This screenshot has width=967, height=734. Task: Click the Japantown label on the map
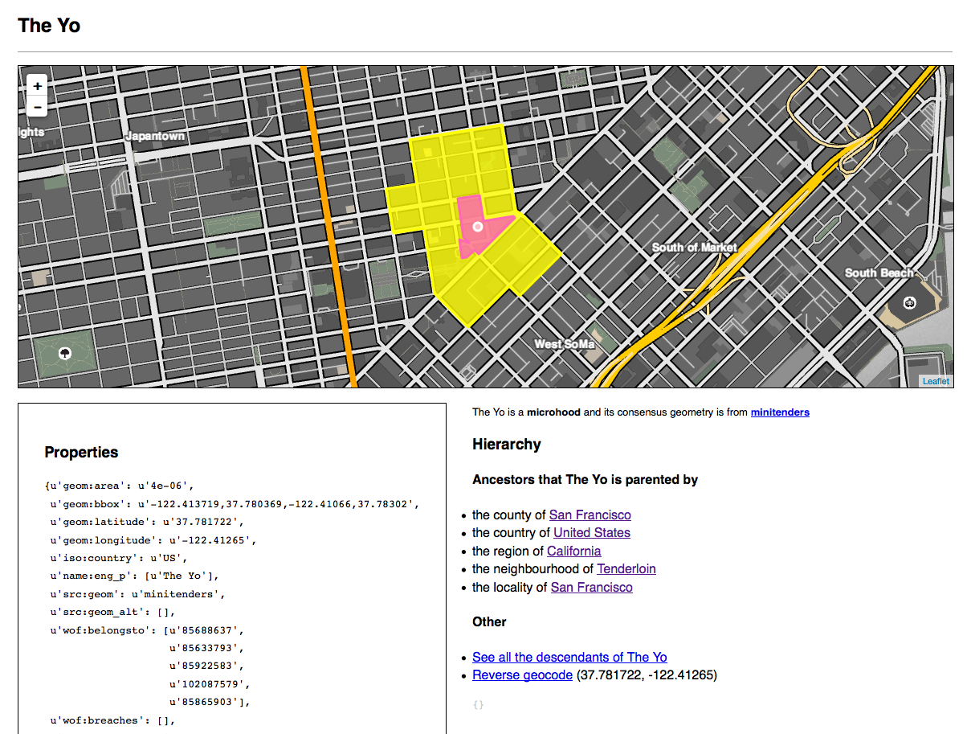click(155, 137)
